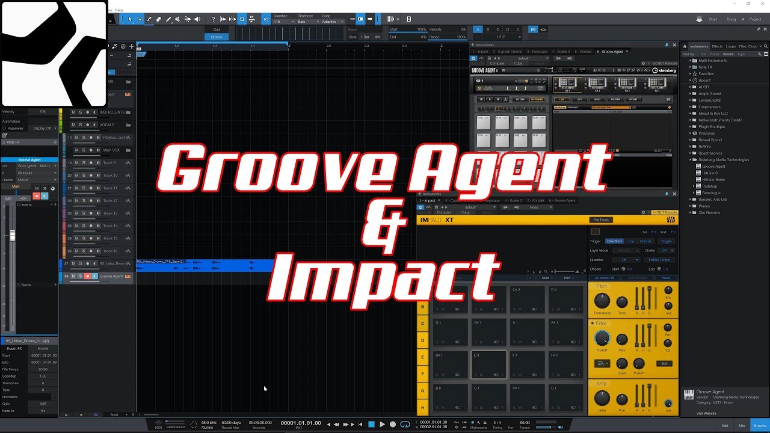Toggle the Q quantize button in toolbar
The height and width of the screenshot is (433, 770).
pyautogui.click(x=242, y=19)
